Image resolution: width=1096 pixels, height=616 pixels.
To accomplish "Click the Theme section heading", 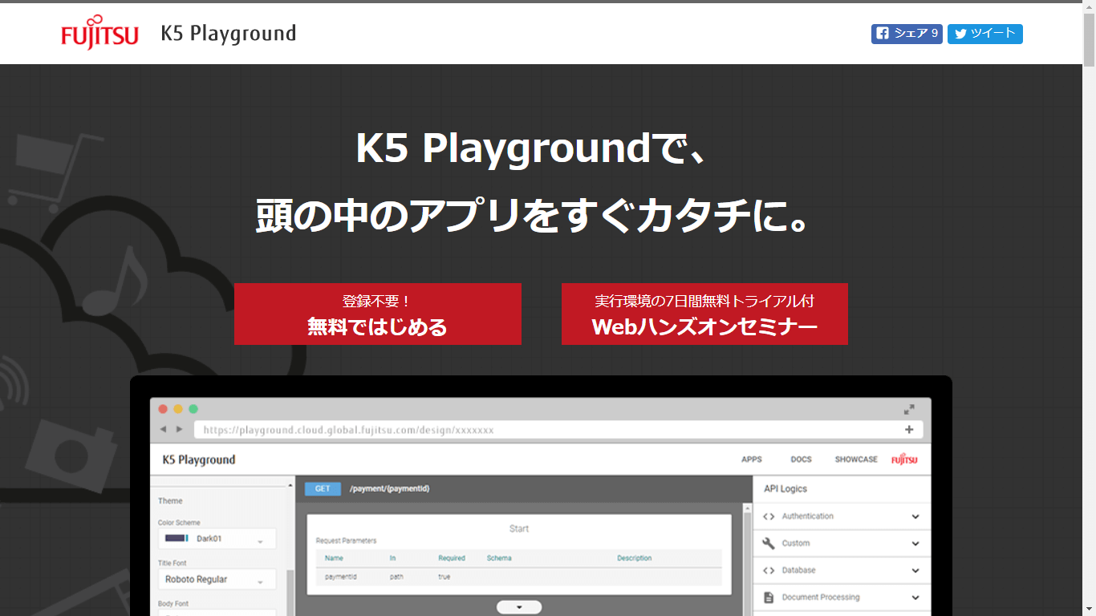I will coord(170,500).
